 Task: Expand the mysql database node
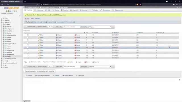pyautogui.click(x=1, y=61)
